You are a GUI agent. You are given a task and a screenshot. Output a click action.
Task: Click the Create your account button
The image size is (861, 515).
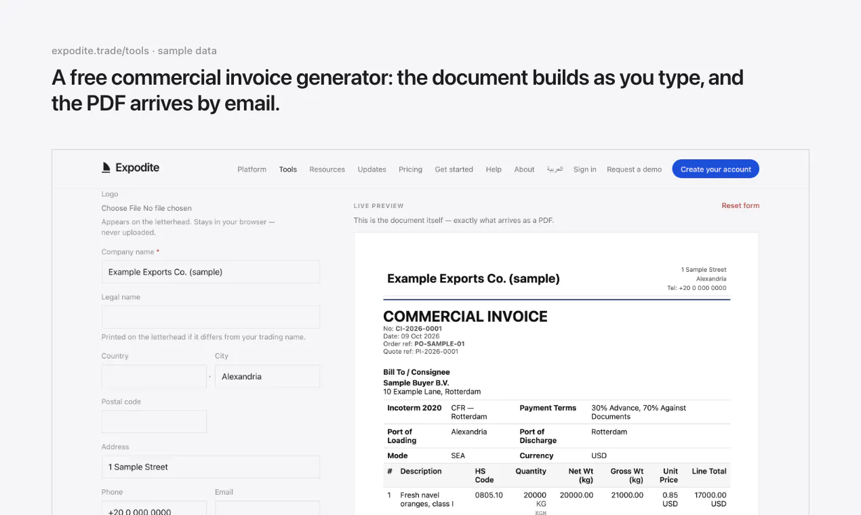point(715,169)
